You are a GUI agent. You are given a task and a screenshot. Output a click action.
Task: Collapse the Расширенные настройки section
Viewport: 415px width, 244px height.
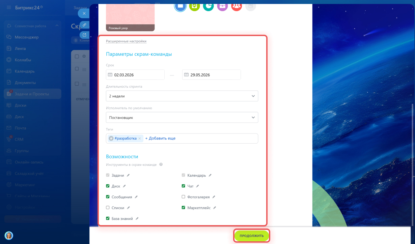pos(126,41)
